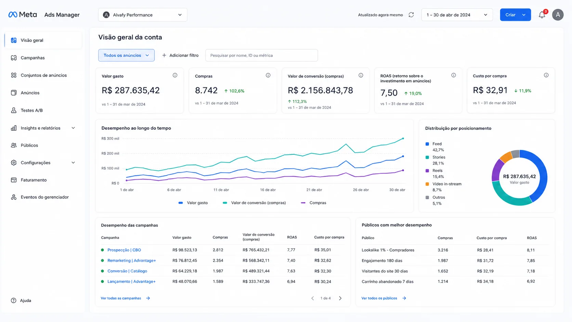
Task: Click the Ajuda help icon
Action: pos(14,300)
